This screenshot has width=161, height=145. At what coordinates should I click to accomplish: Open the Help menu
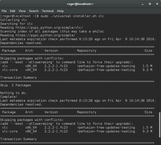(x=60, y=11)
